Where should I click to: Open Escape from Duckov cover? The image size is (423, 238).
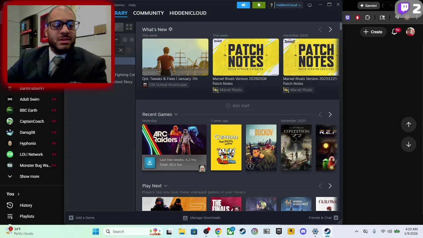(261, 147)
